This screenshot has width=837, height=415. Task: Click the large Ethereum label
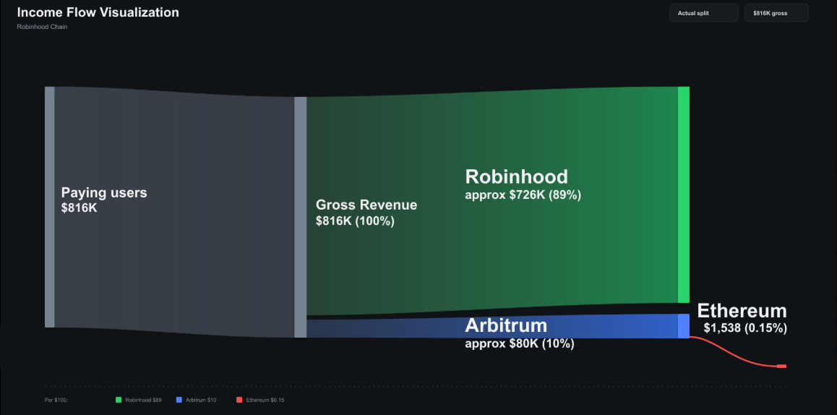click(742, 311)
